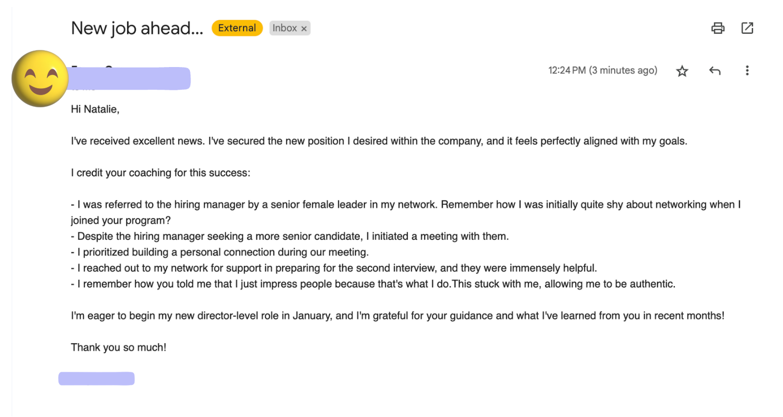Image resolution: width=783 pixels, height=417 pixels.
Task: Remove the Inbox label with x
Action: [304, 29]
